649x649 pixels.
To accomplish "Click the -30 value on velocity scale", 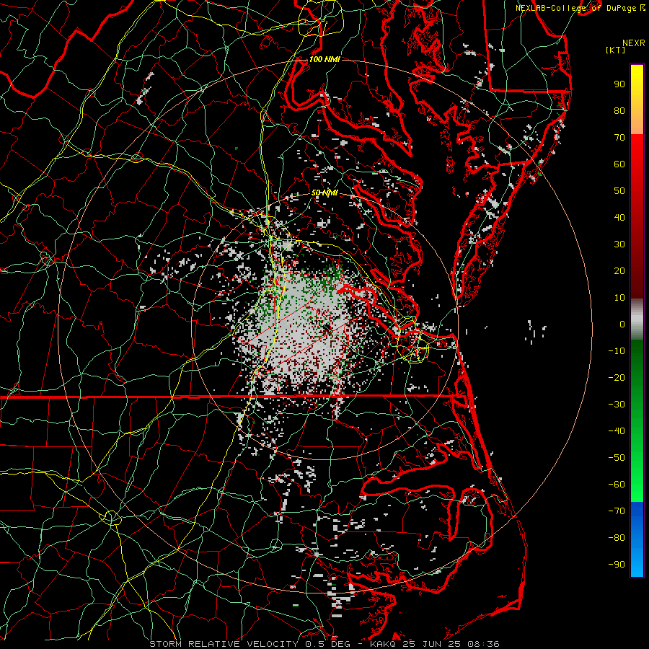I will click(x=617, y=405).
